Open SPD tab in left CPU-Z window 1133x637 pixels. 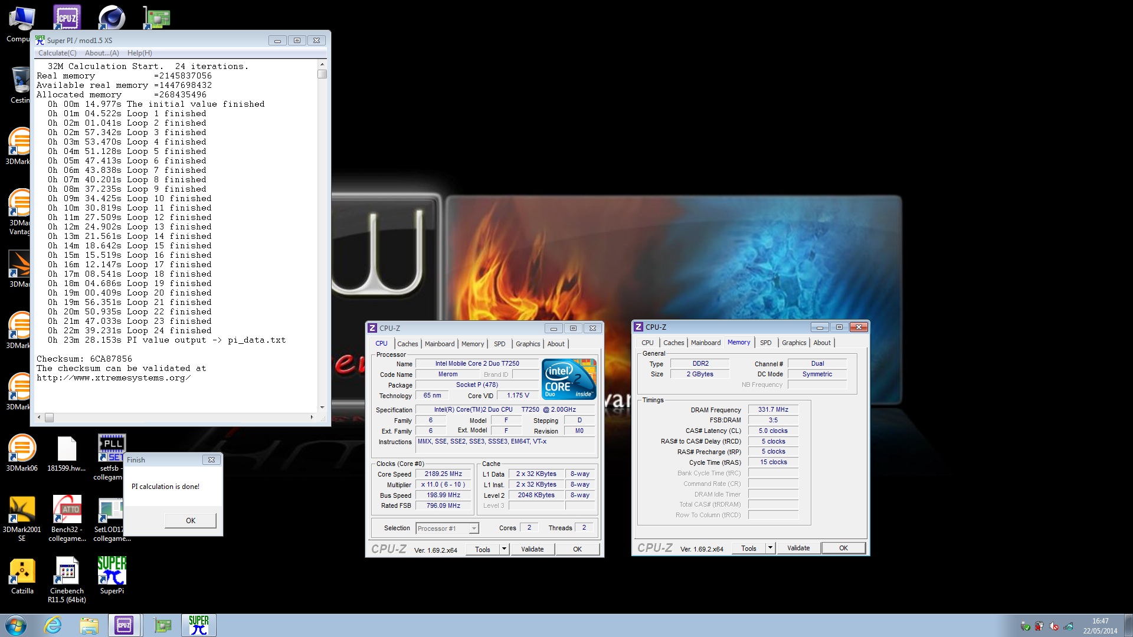point(499,344)
